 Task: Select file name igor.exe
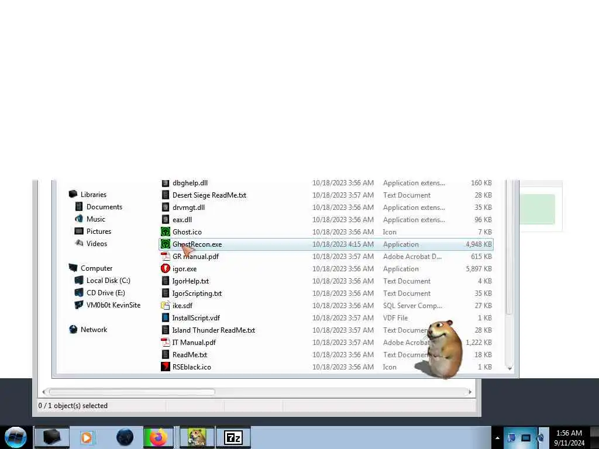click(184, 268)
